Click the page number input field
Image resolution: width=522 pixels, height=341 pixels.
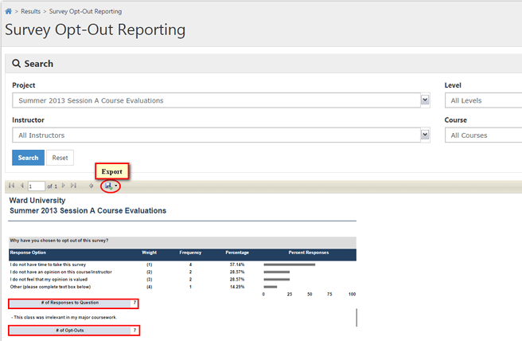click(x=37, y=186)
